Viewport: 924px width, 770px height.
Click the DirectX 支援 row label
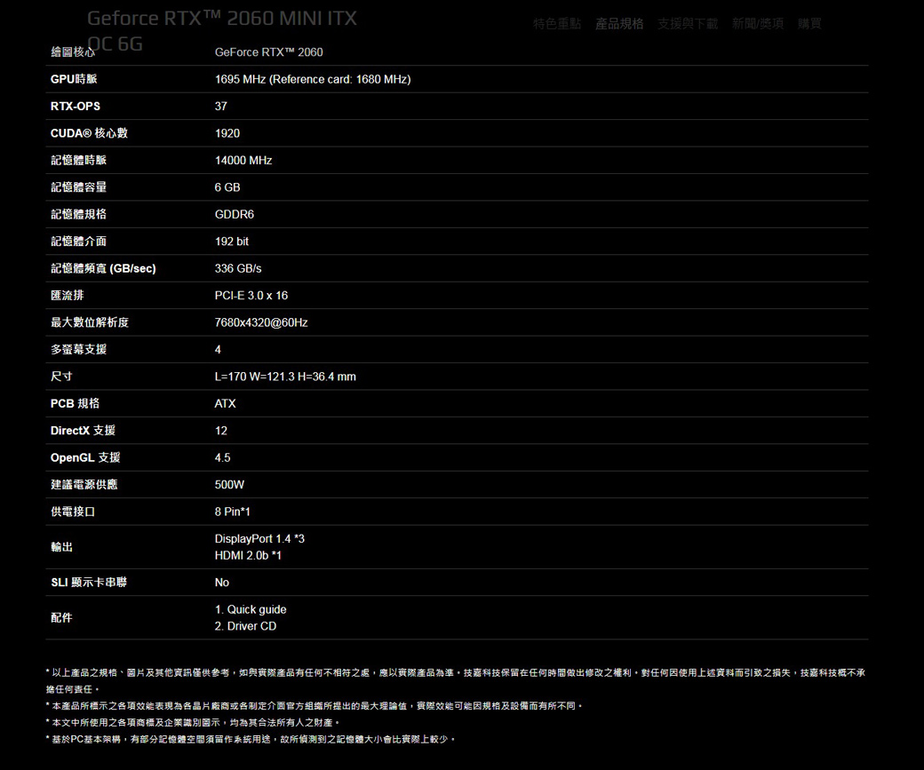point(83,431)
